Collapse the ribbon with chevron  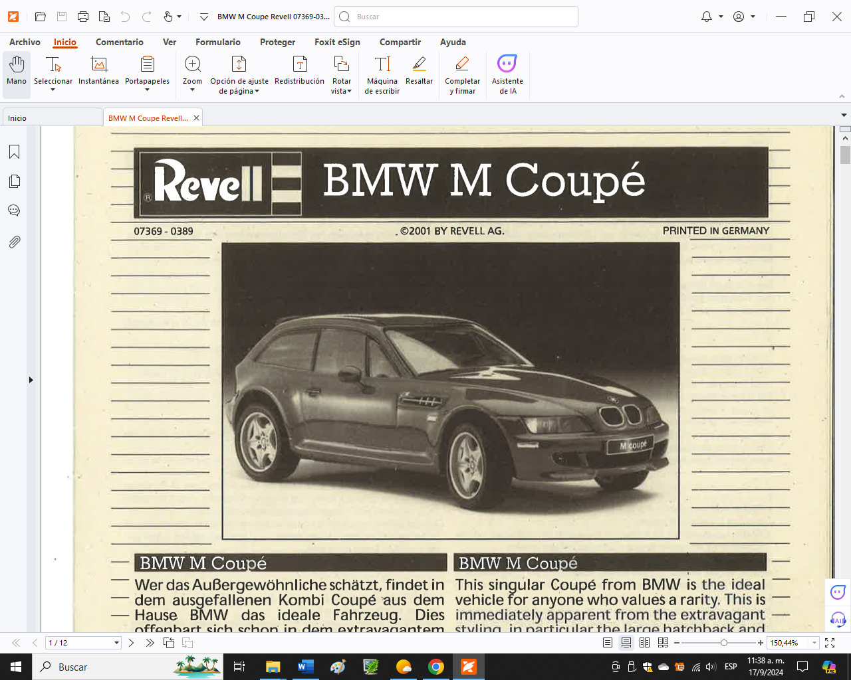coord(842,96)
